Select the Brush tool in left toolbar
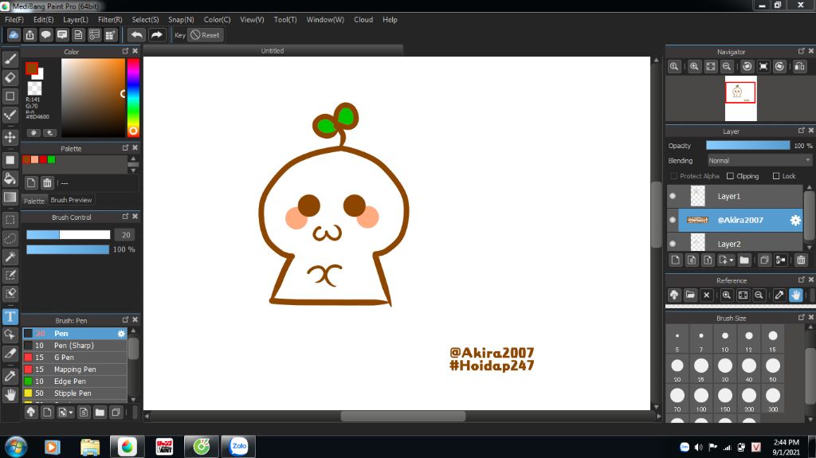The width and height of the screenshot is (816, 458). [x=10, y=59]
